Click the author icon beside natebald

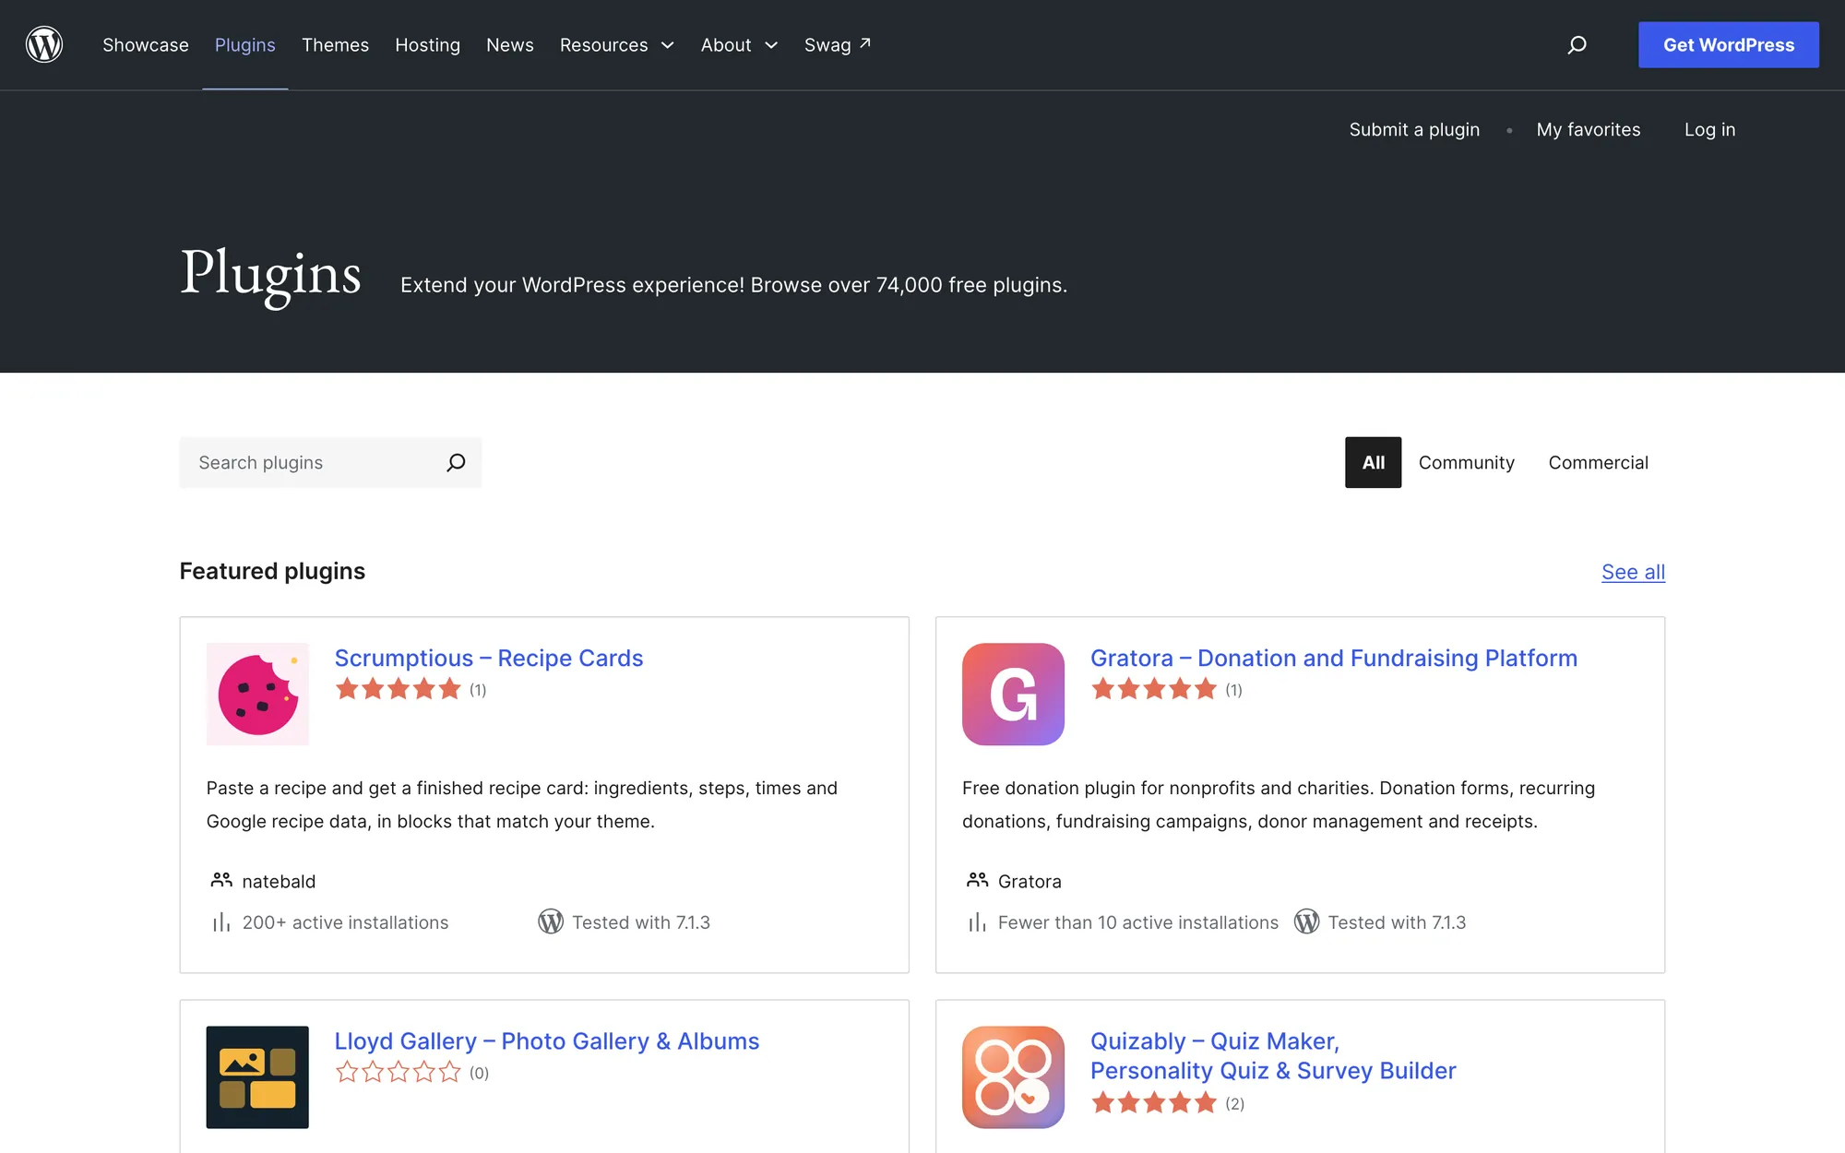[x=221, y=880]
